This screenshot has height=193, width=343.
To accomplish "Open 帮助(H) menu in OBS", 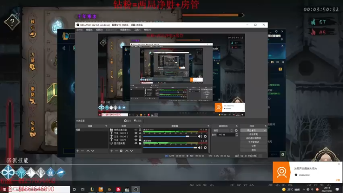I will (147, 30).
